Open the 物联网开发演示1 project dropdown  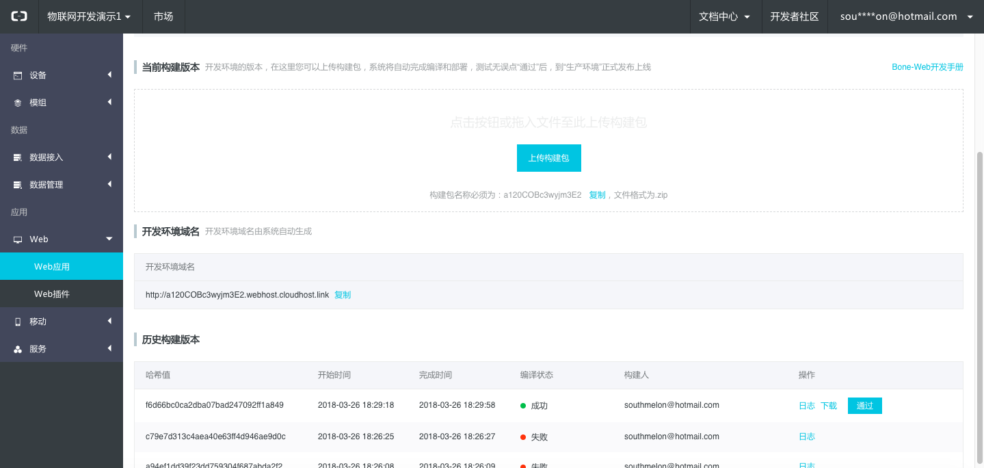click(89, 16)
